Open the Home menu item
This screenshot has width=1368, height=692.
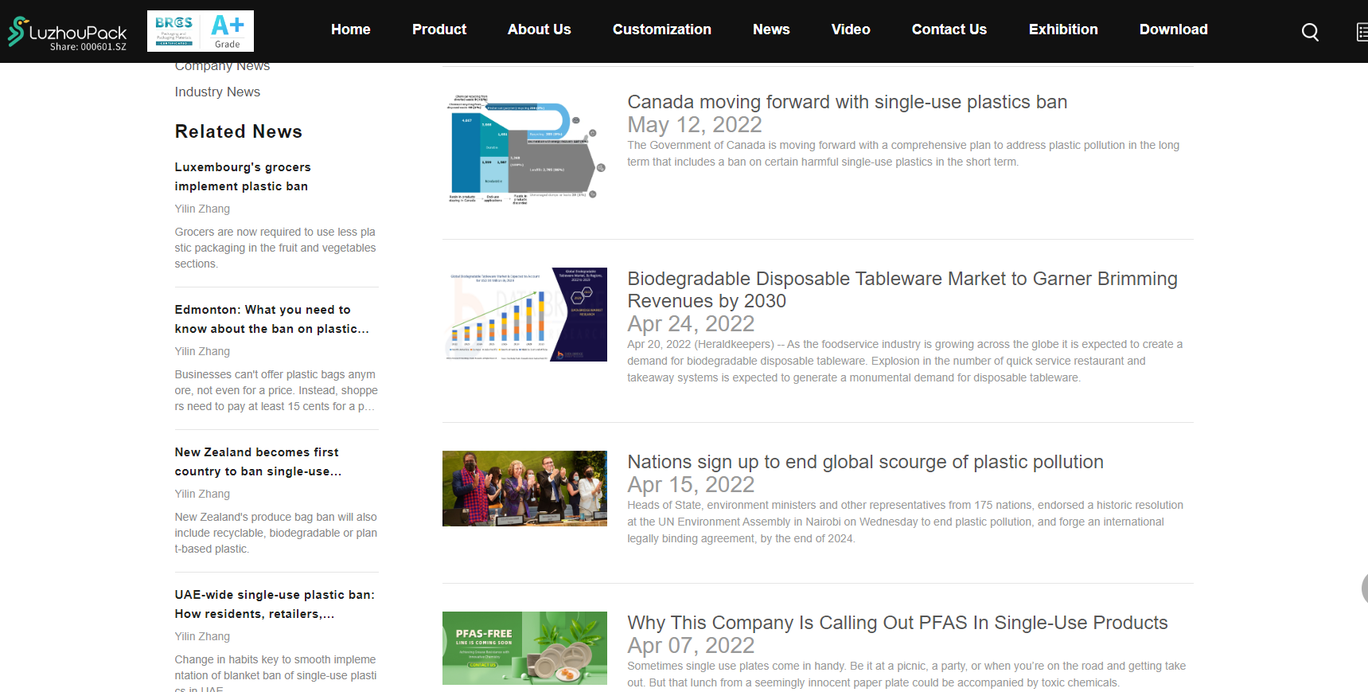pyautogui.click(x=350, y=29)
